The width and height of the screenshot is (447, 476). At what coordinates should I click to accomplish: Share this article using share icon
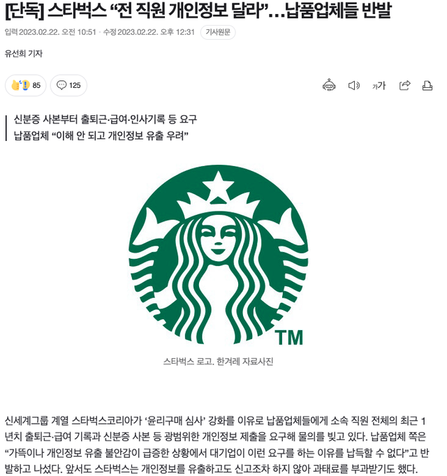pos(404,85)
